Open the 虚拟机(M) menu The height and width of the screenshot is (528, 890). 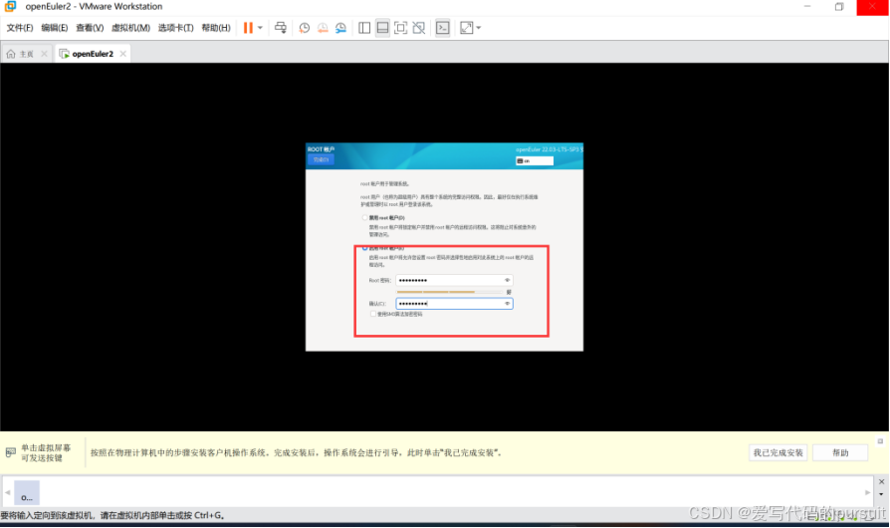pos(130,28)
